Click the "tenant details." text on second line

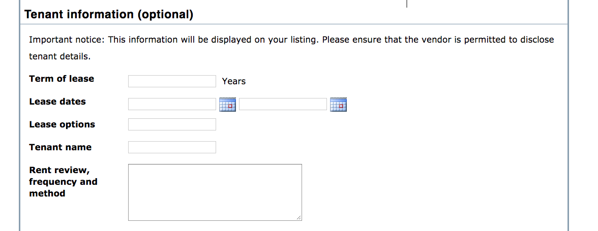[x=59, y=56]
